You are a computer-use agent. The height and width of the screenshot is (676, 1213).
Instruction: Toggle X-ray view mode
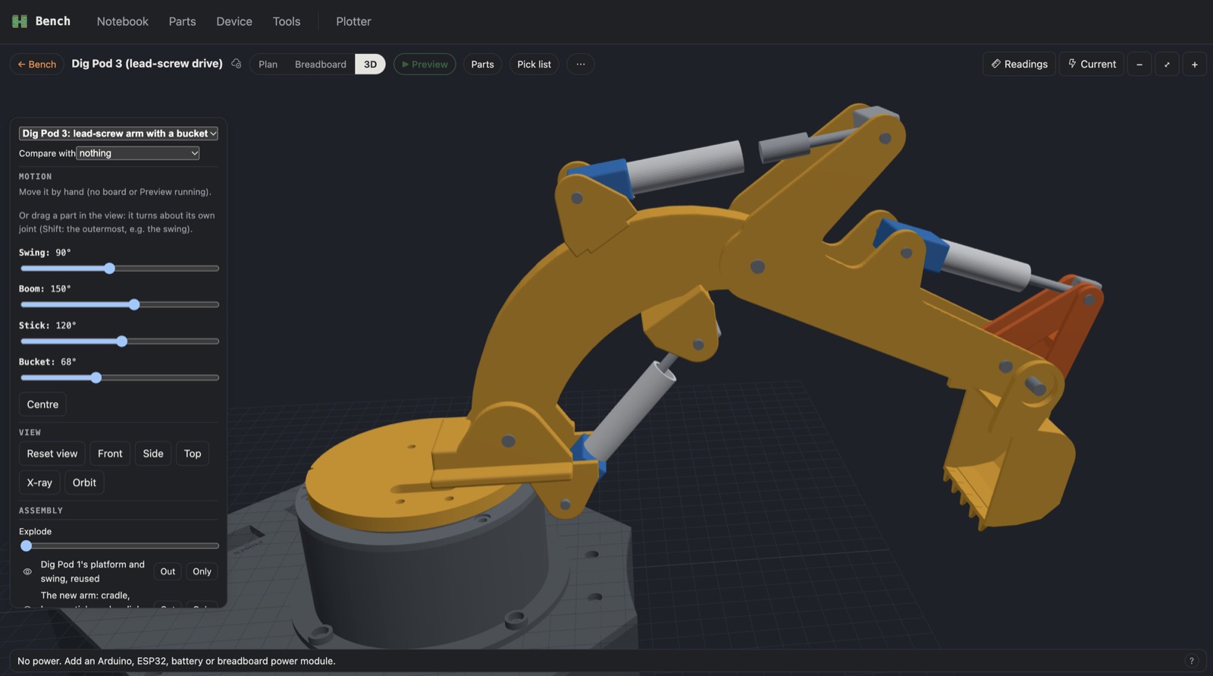tap(39, 483)
